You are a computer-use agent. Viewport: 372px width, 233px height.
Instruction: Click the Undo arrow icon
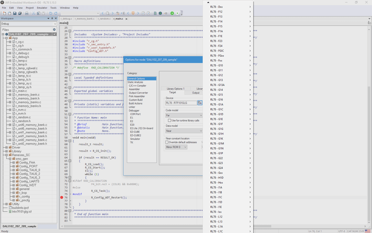(x=50, y=13)
